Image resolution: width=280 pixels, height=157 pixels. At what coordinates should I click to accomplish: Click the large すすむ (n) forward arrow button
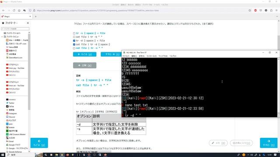(x=269, y=143)
